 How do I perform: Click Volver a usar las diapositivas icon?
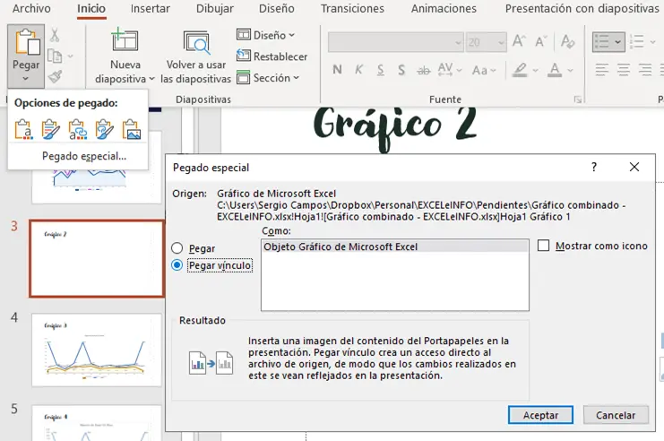click(x=195, y=42)
